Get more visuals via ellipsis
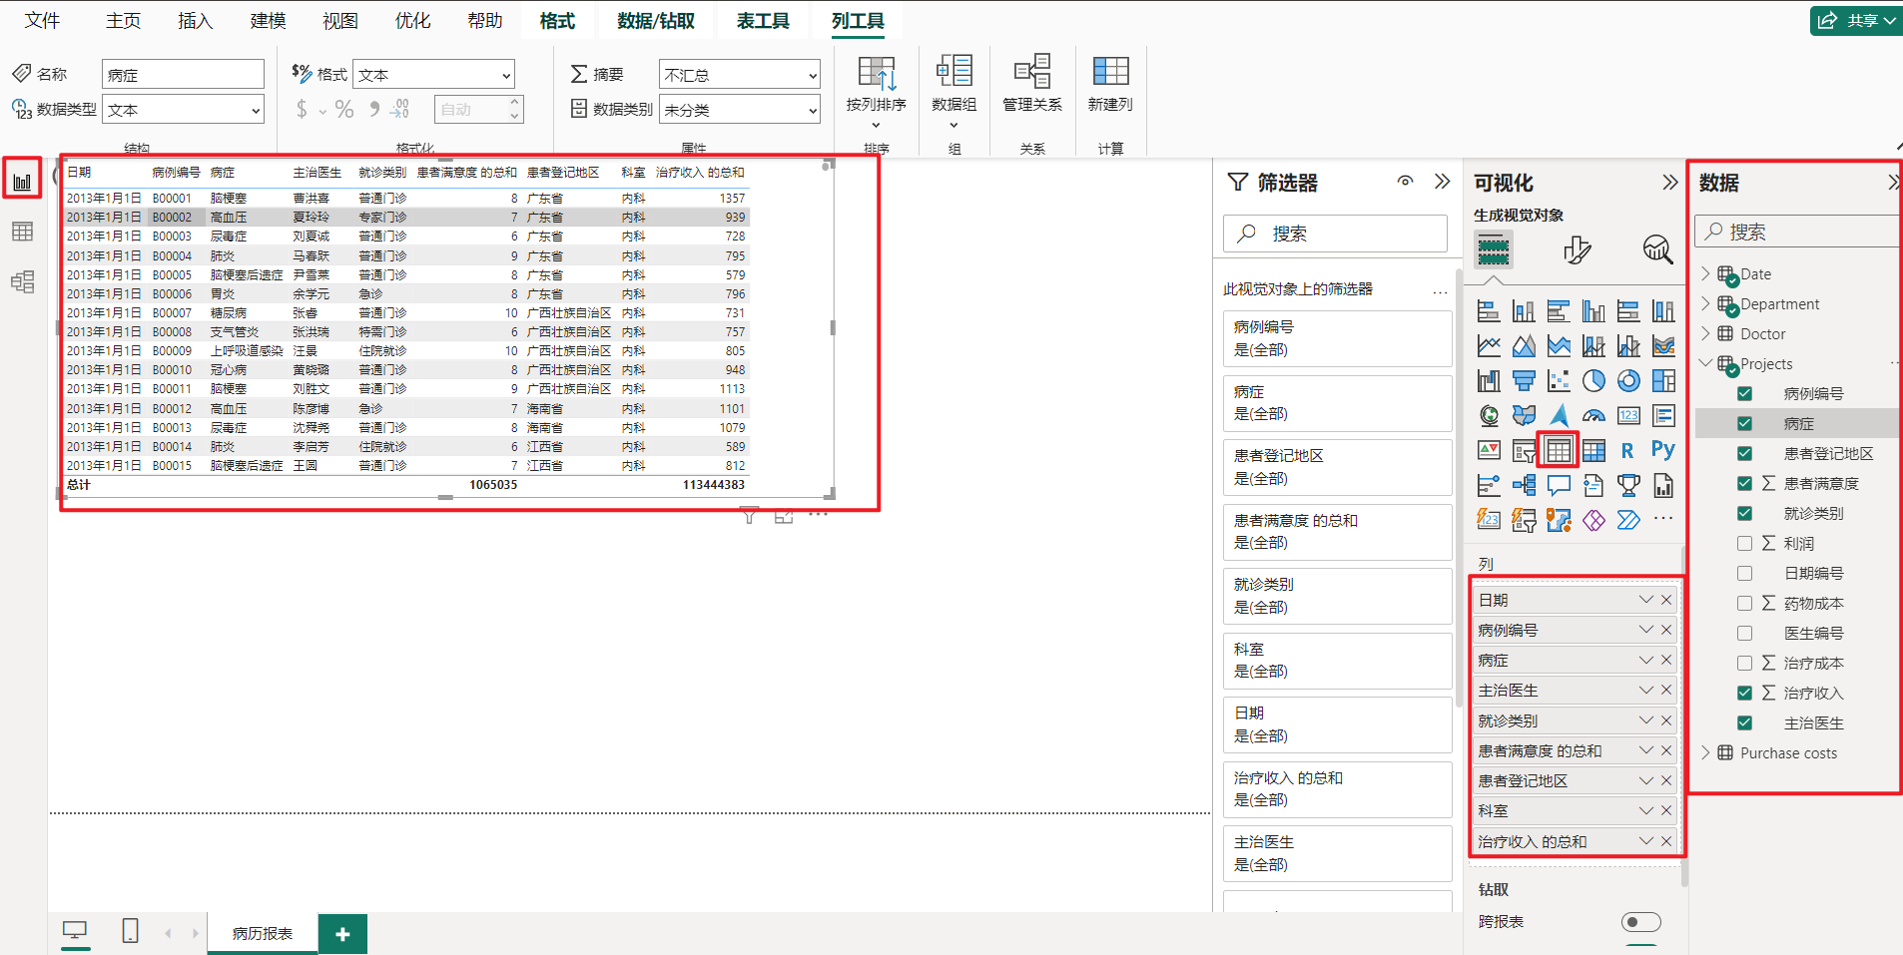 [x=1663, y=519]
